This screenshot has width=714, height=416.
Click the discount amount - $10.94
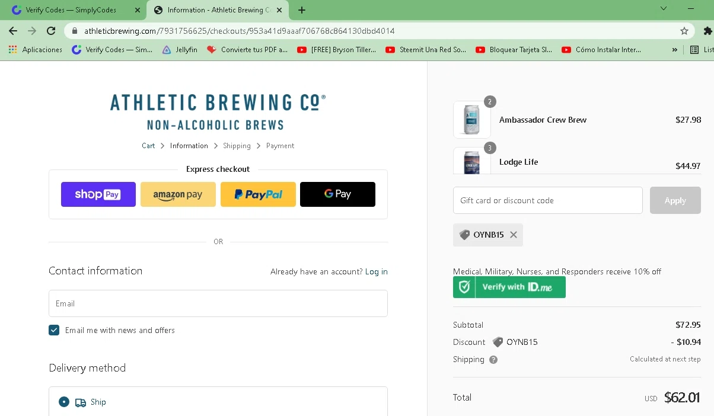tap(686, 342)
